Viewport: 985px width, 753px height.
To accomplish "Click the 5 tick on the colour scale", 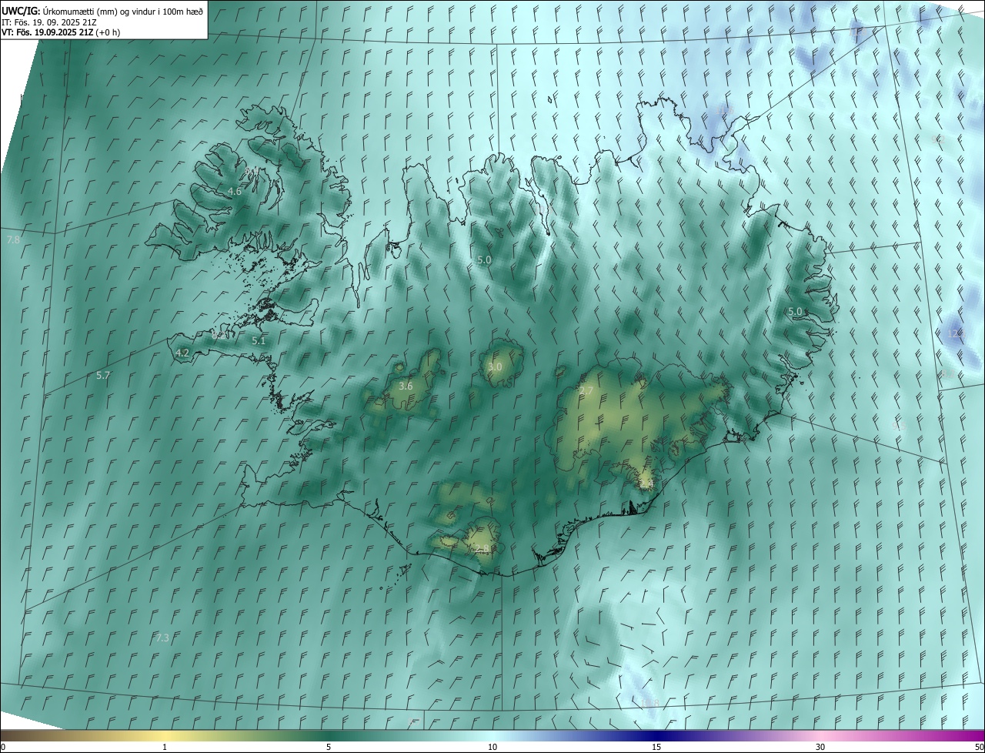I will click(x=329, y=747).
